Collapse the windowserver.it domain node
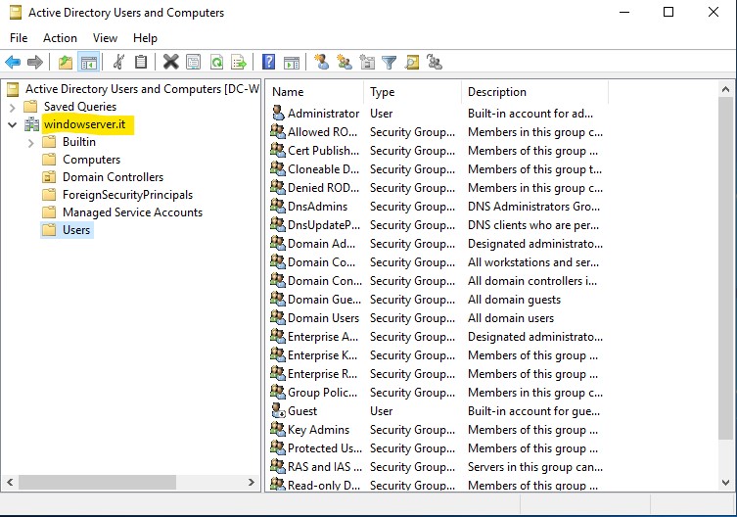The height and width of the screenshot is (517, 737). [12, 124]
